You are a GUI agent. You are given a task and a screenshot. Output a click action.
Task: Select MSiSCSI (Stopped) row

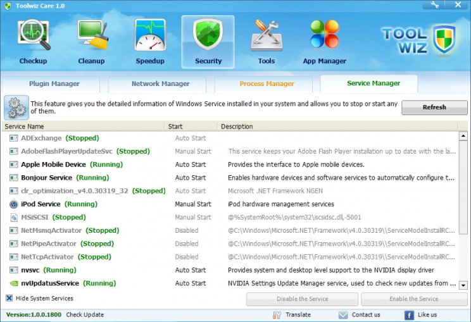click(230, 217)
